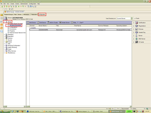
Task: Expand the Certification tools section
Action: point(134,23)
